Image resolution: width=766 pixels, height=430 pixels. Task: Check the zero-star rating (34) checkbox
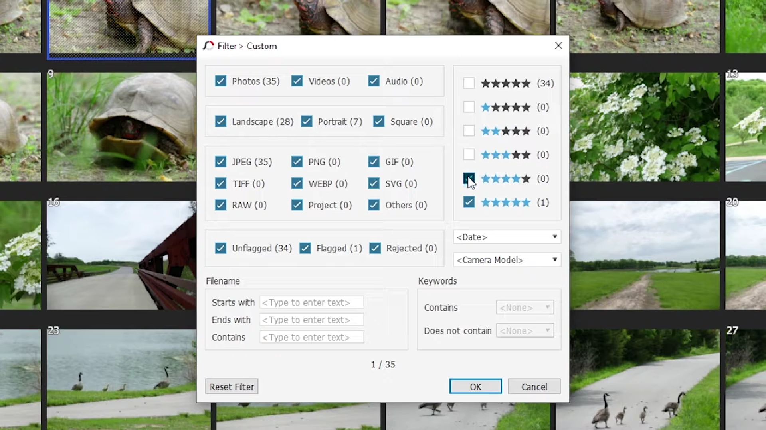tap(469, 83)
